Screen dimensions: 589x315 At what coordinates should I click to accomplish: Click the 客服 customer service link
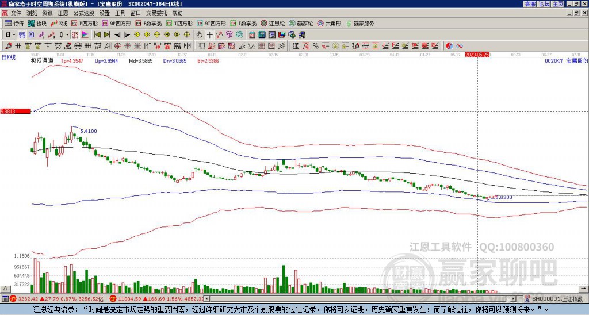click(530, 4)
